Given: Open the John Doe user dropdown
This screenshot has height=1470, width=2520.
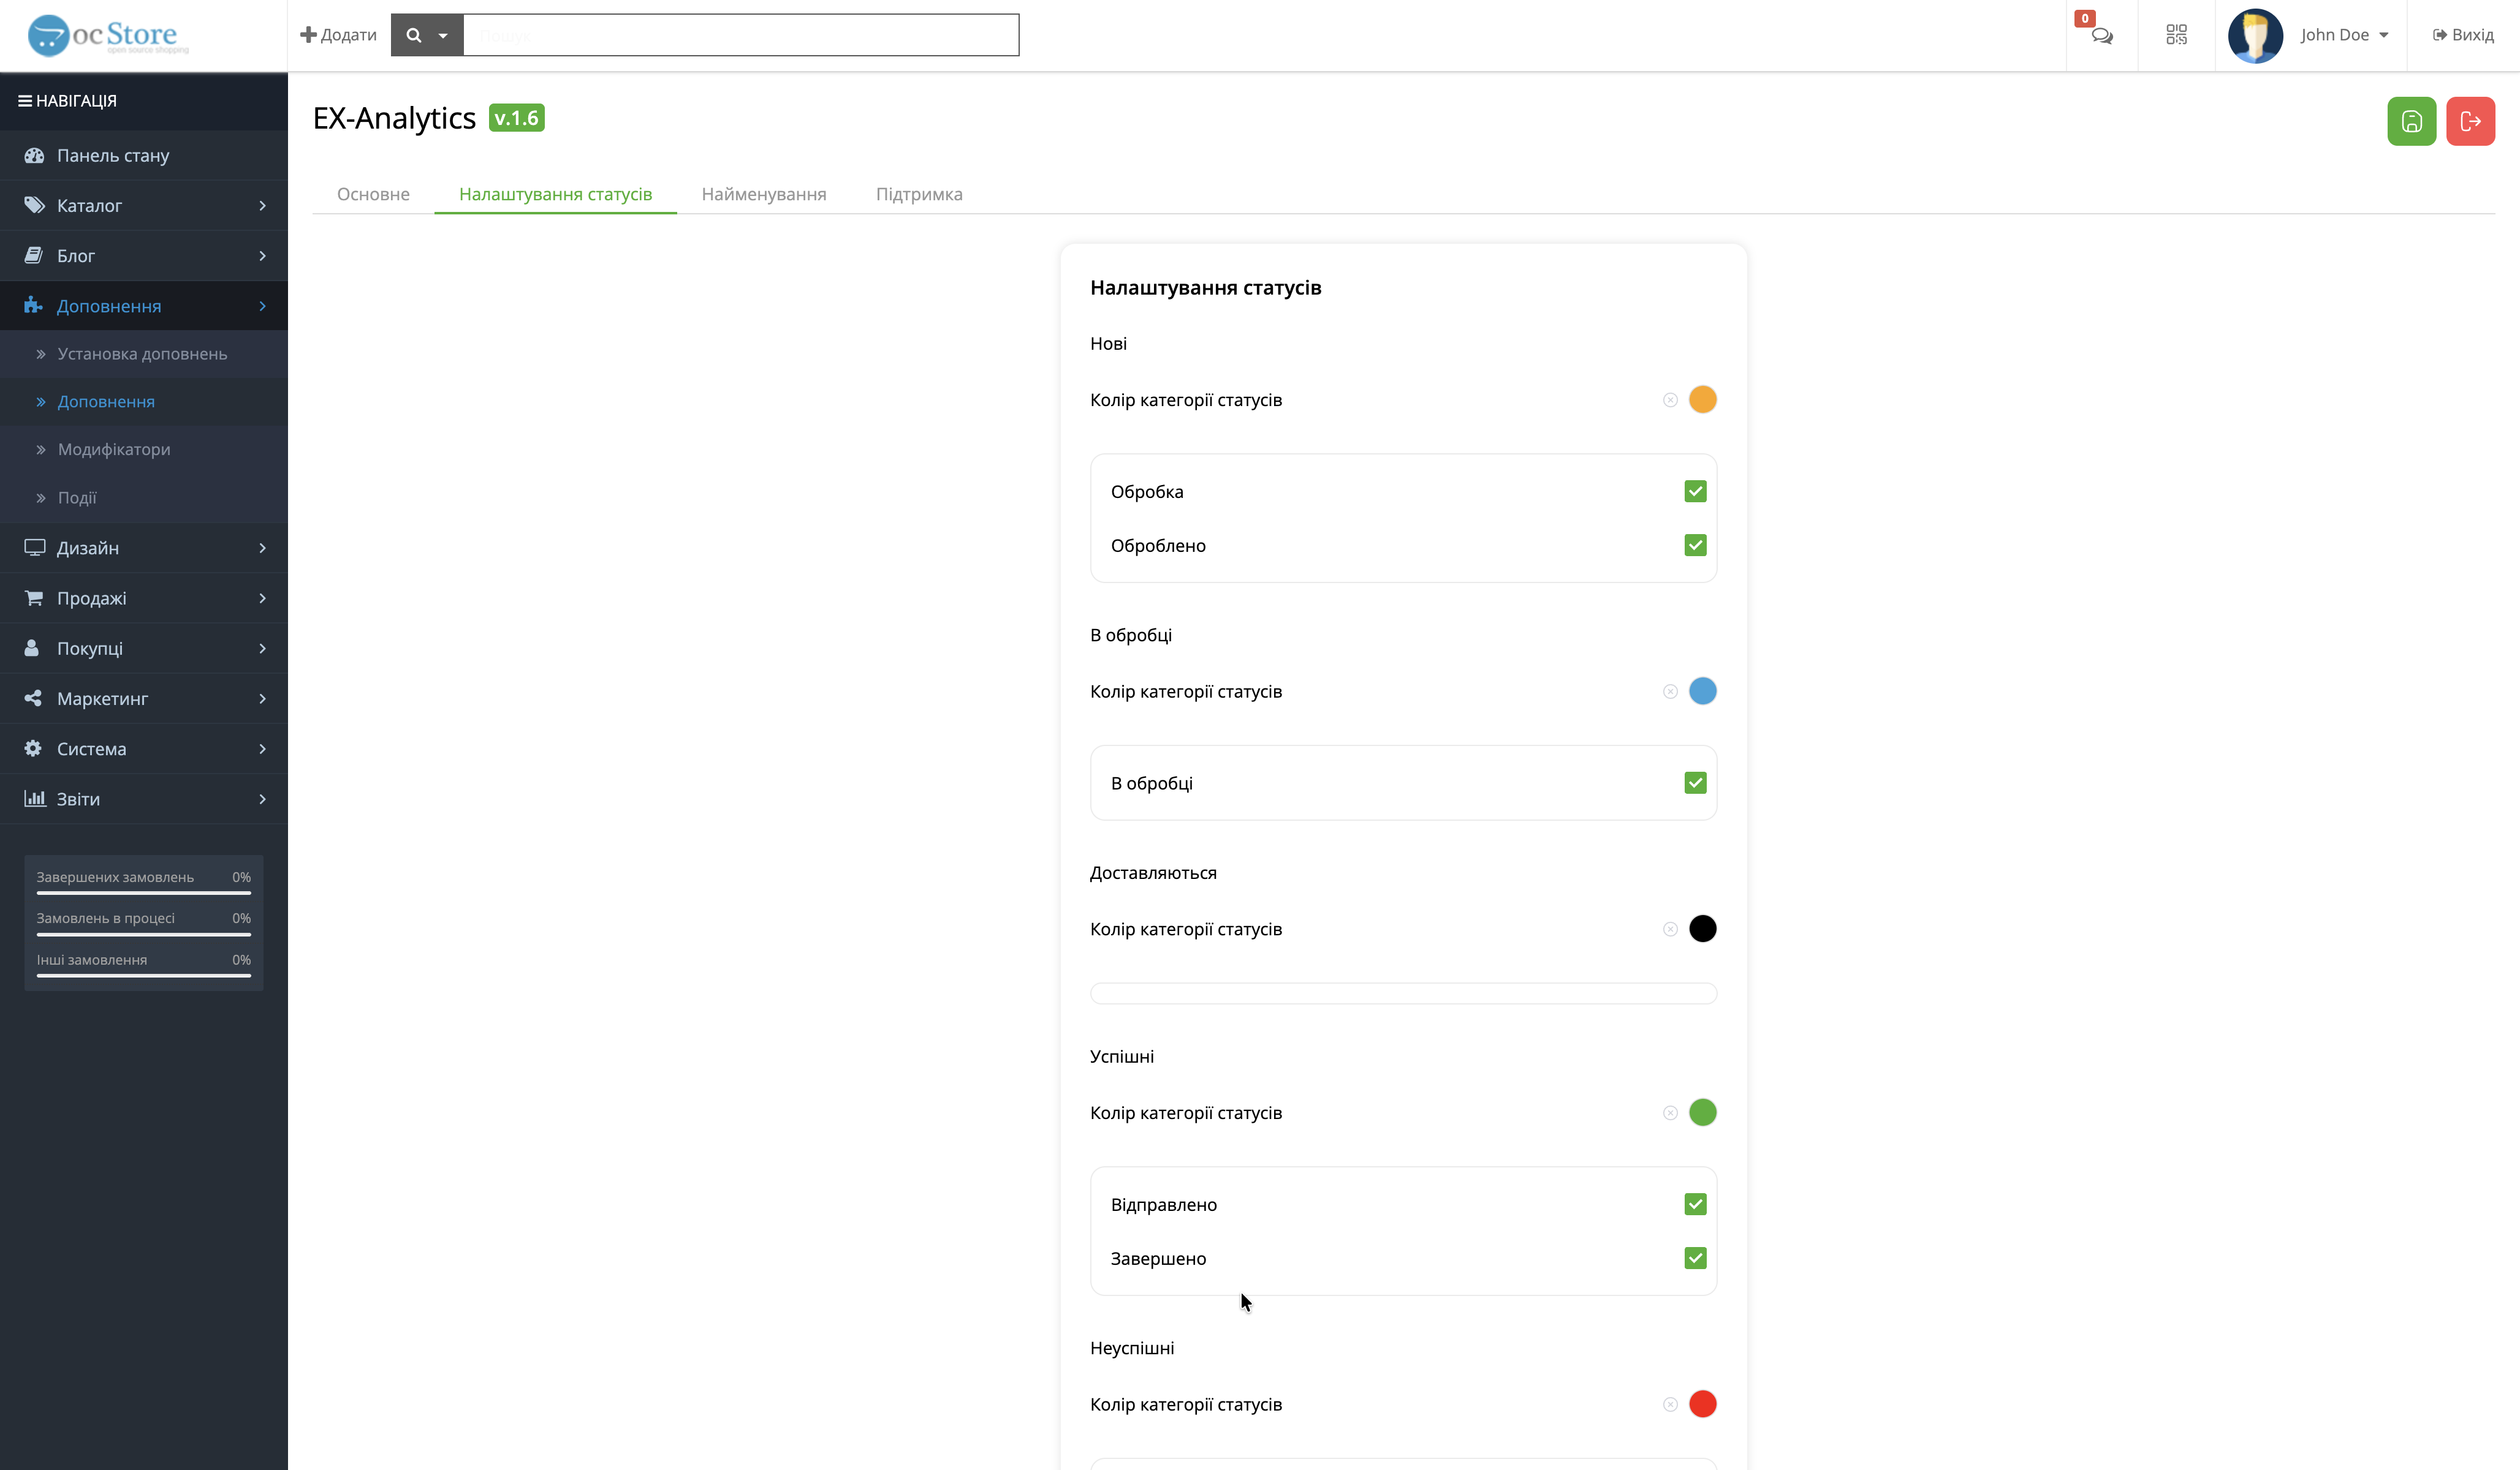Looking at the screenshot, I should pos(2343,35).
